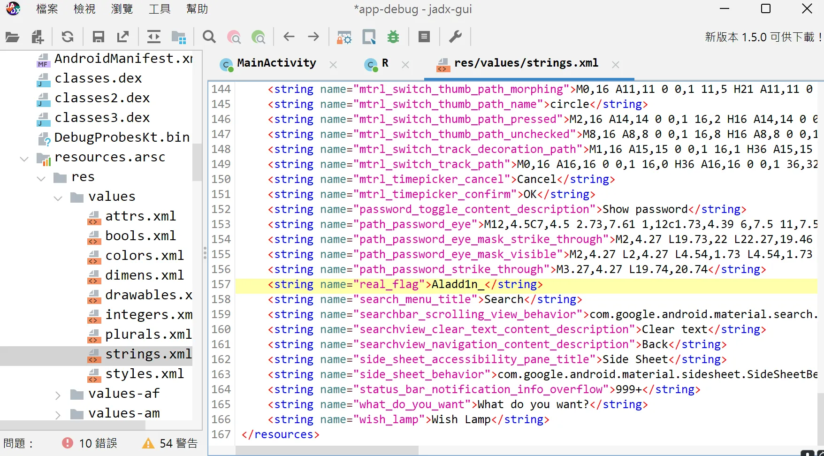Click the quark engine icon

[369, 37]
